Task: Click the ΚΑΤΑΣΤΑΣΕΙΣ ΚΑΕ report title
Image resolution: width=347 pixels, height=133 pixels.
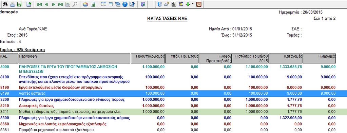Action: [167, 19]
